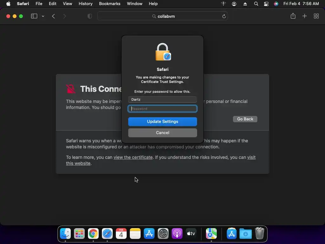Click the eject icon in the menu bar

tap(245, 4)
